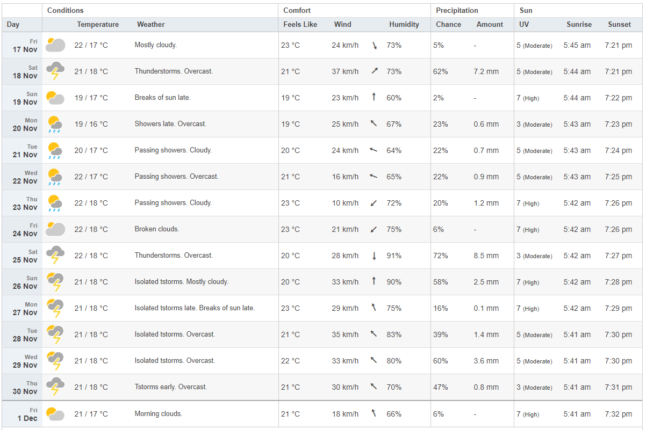Click the morning clouds icon for 1 Dec

(55, 414)
